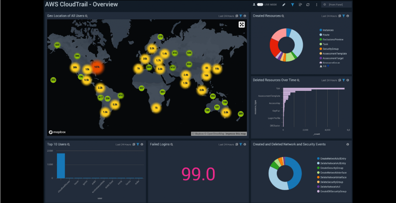Click the AssessmentTemplate legend label
The height and width of the screenshot is (203, 396).
click(x=335, y=53)
